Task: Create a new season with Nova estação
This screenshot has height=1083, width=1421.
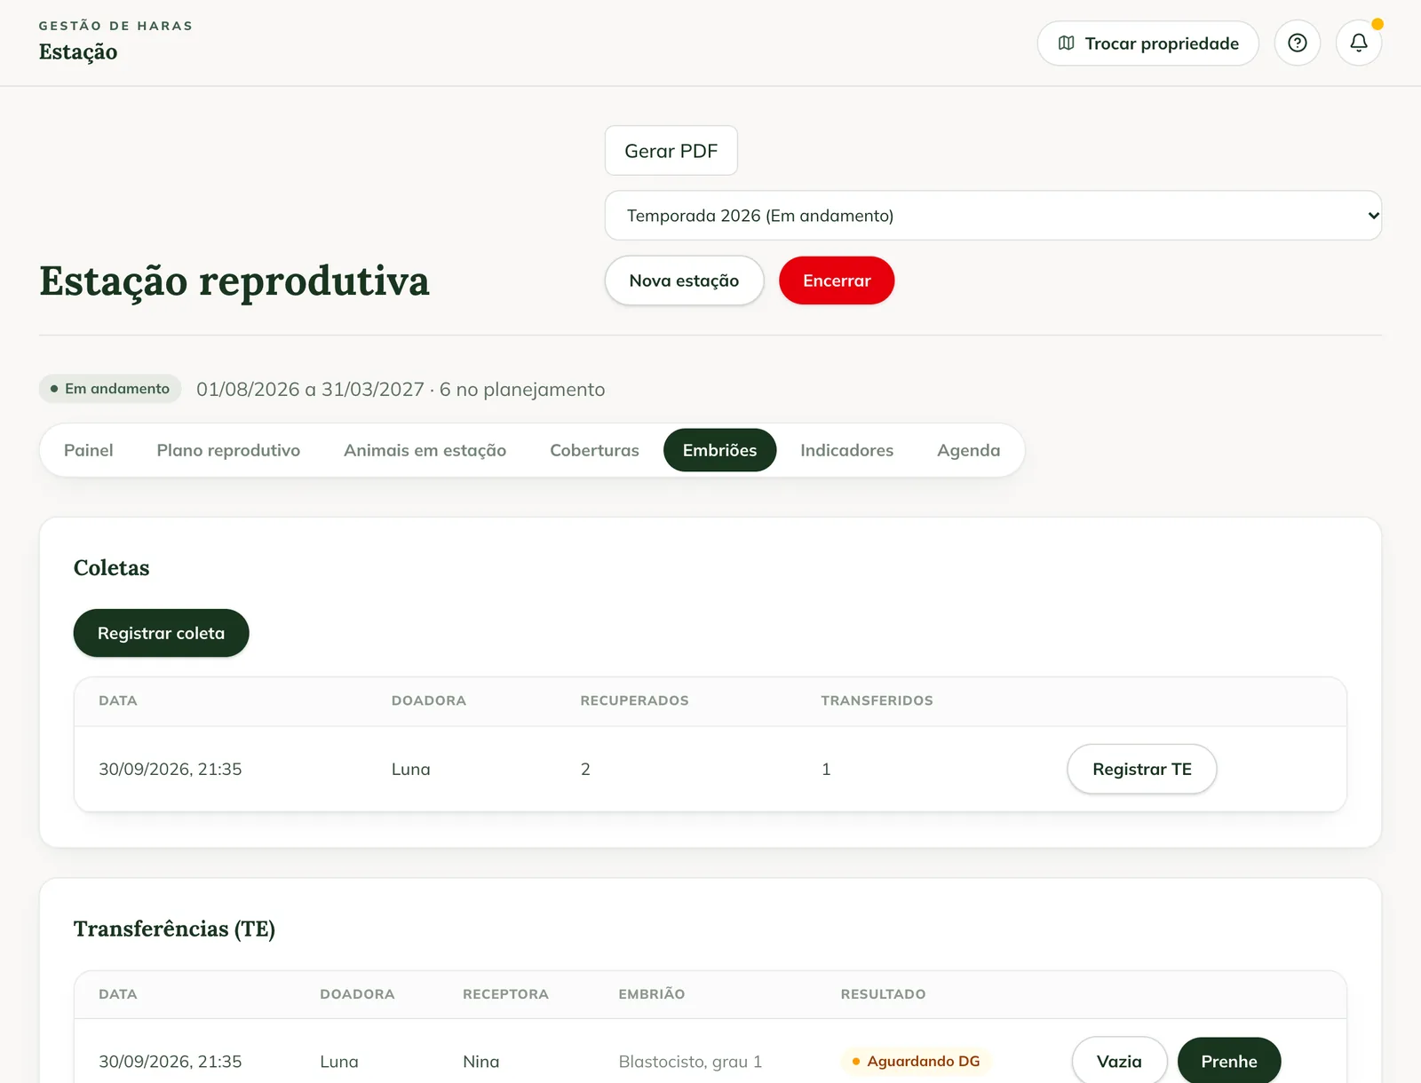Action: (684, 281)
